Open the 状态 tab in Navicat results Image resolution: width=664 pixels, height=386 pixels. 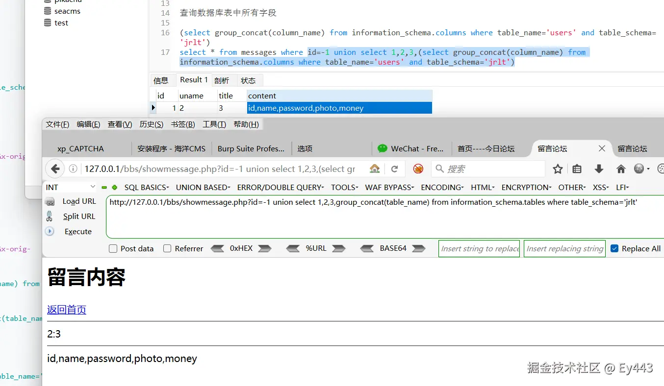[248, 80]
